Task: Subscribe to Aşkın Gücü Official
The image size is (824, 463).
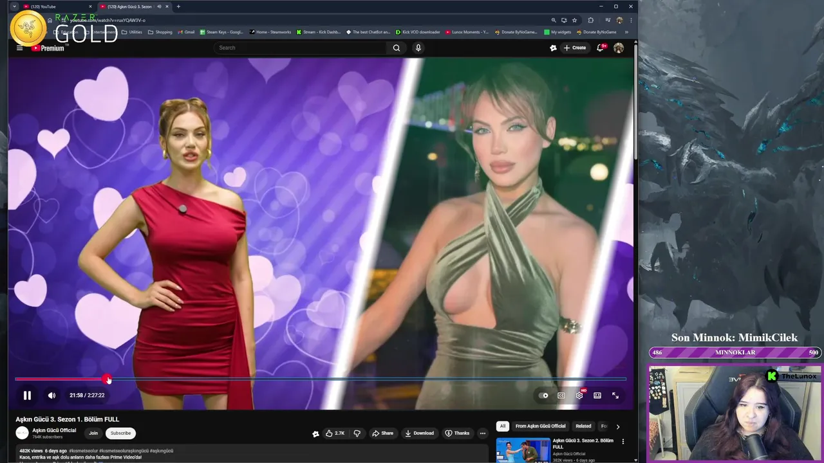Action: (120, 433)
